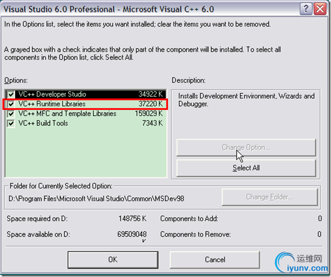Viewport: 331px width, 277px height.
Task: Click the Space required on D: label
Action: (37, 219)
